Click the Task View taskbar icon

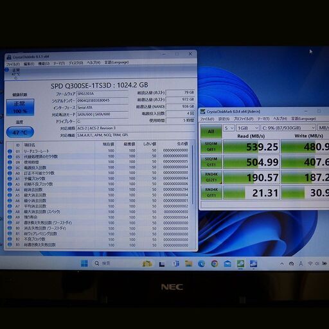click(162, 264)
